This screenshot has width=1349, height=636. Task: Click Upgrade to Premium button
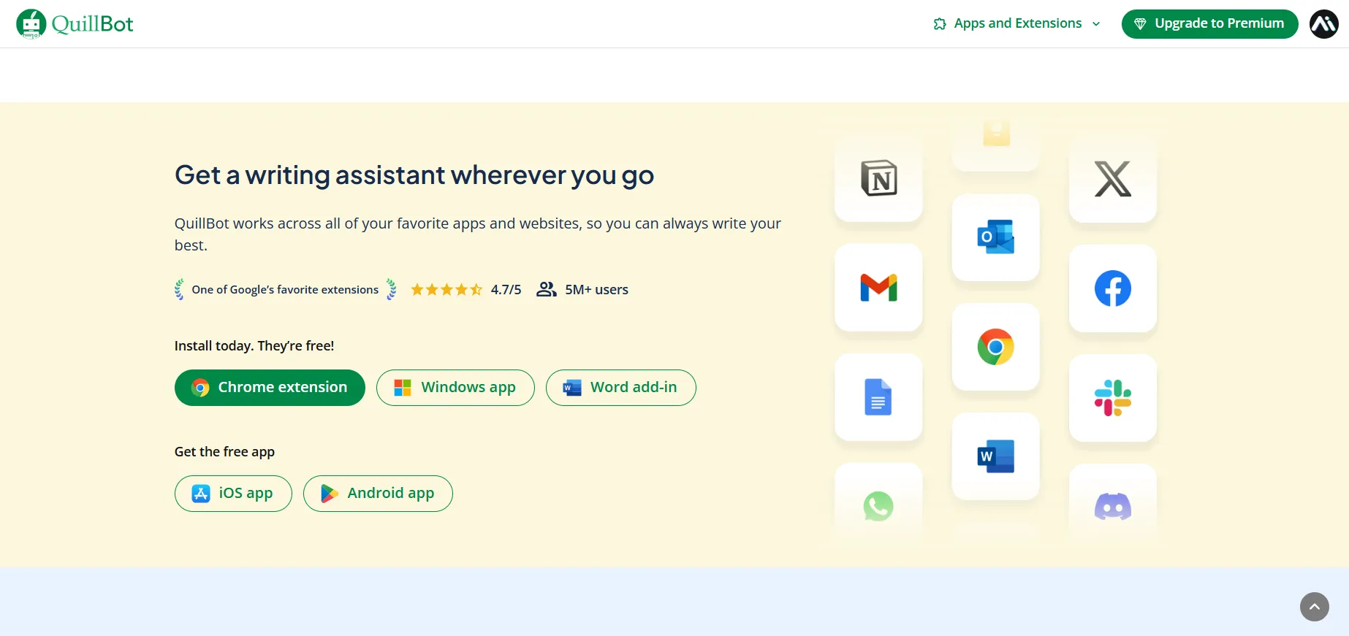click(x=1209, y=23)
